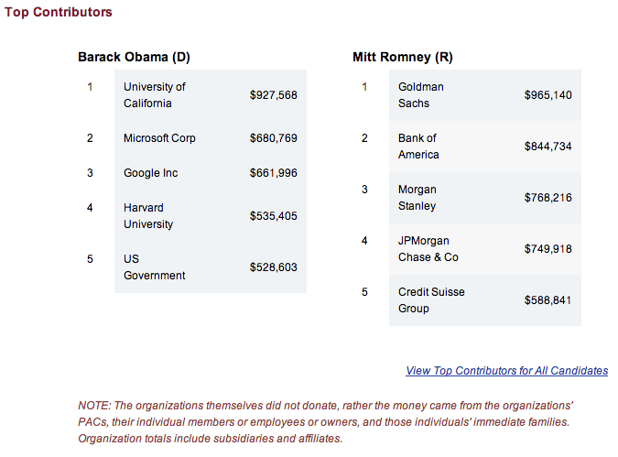Select Credit Suisse Group contributor entry

pos(431,300)
